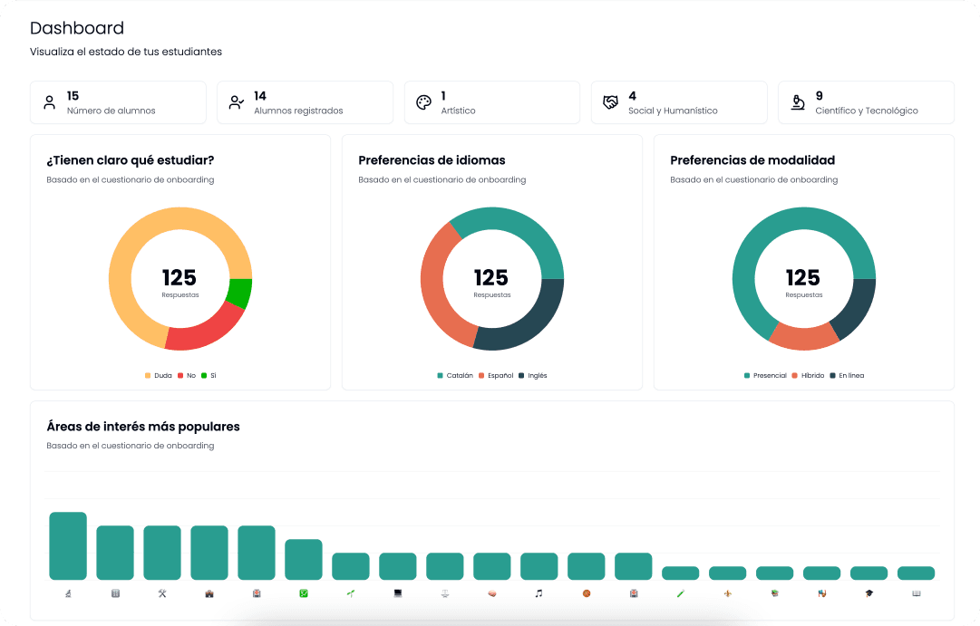This screenshot has height=626, width=980.
Task: Toggle the Sí legend entry
Action: (x=209, y=375)
